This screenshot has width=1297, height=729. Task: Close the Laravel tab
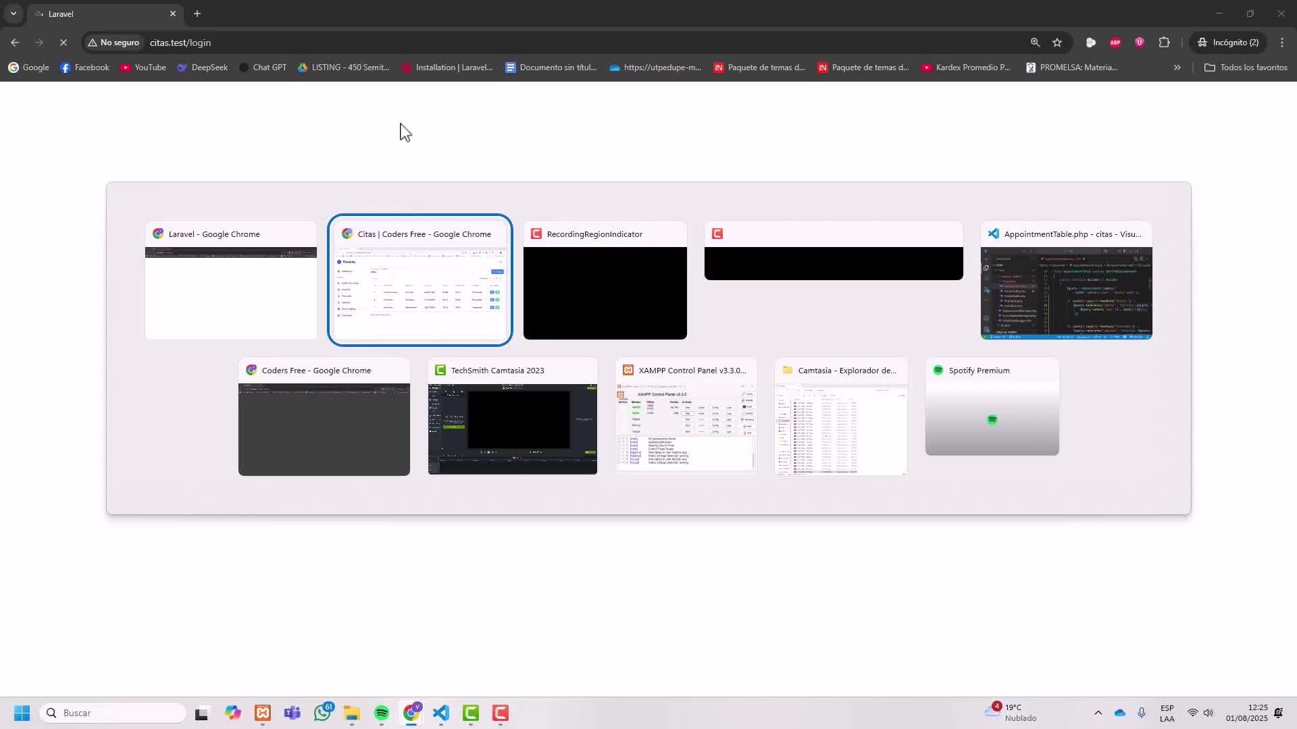[173, 13]
